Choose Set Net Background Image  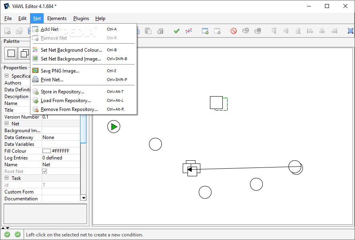point(84,59)
